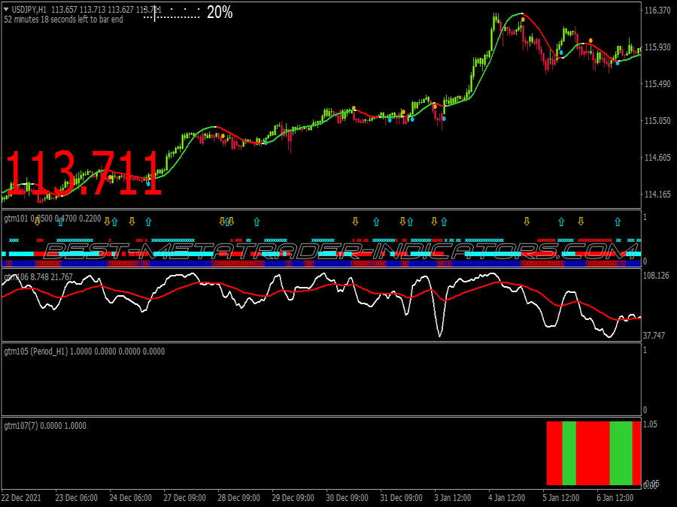The image size is (677, 507).
Task: Click the narrow green bar in gtm107 panel
Action: point(569,453)
